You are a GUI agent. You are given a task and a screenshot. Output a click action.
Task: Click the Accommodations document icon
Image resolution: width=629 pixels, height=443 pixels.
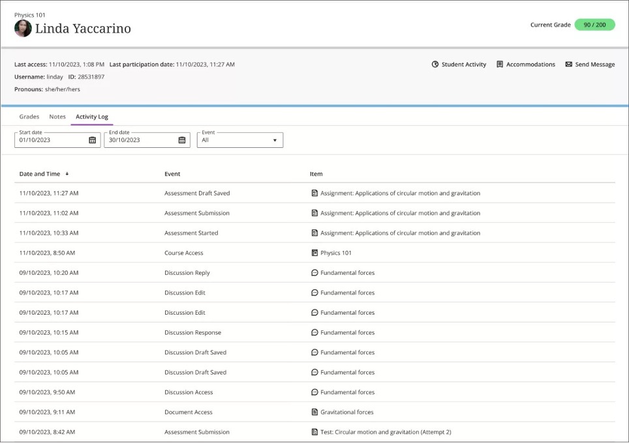(x=500, y=64)
